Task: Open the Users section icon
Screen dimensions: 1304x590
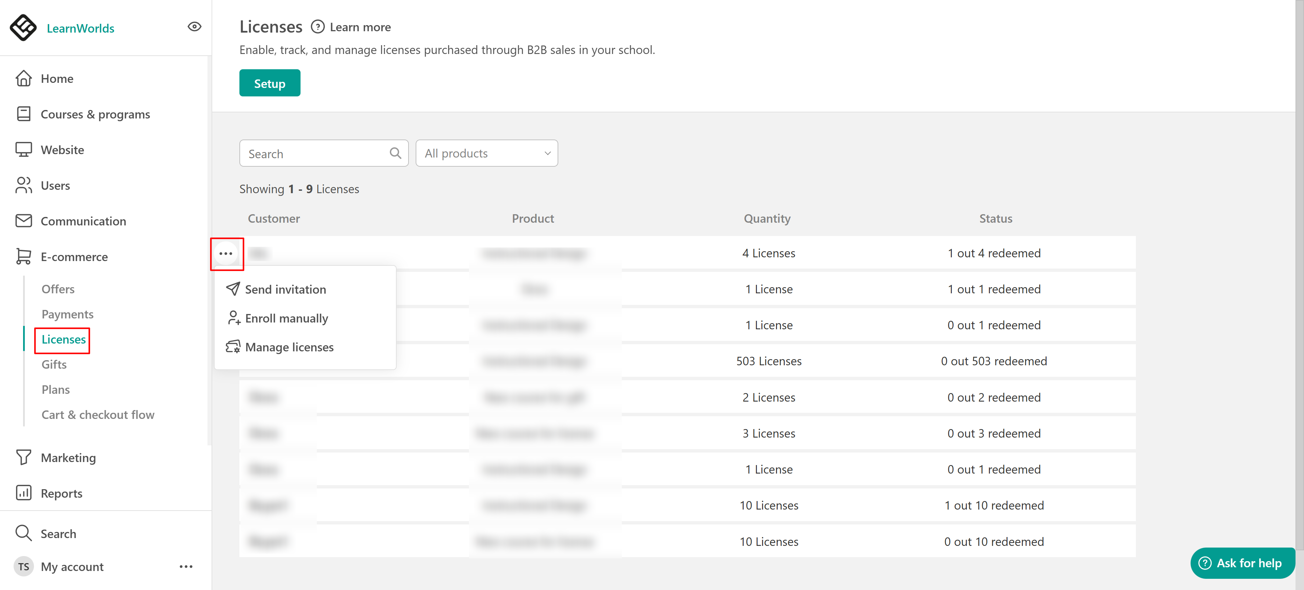Action: coord(23,185)
